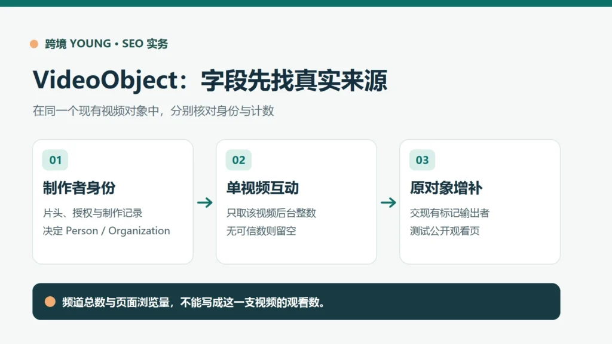Click the title "VideoObject：字段先找真实来源"
Screen dimensions: 612x344
(210, 81)
